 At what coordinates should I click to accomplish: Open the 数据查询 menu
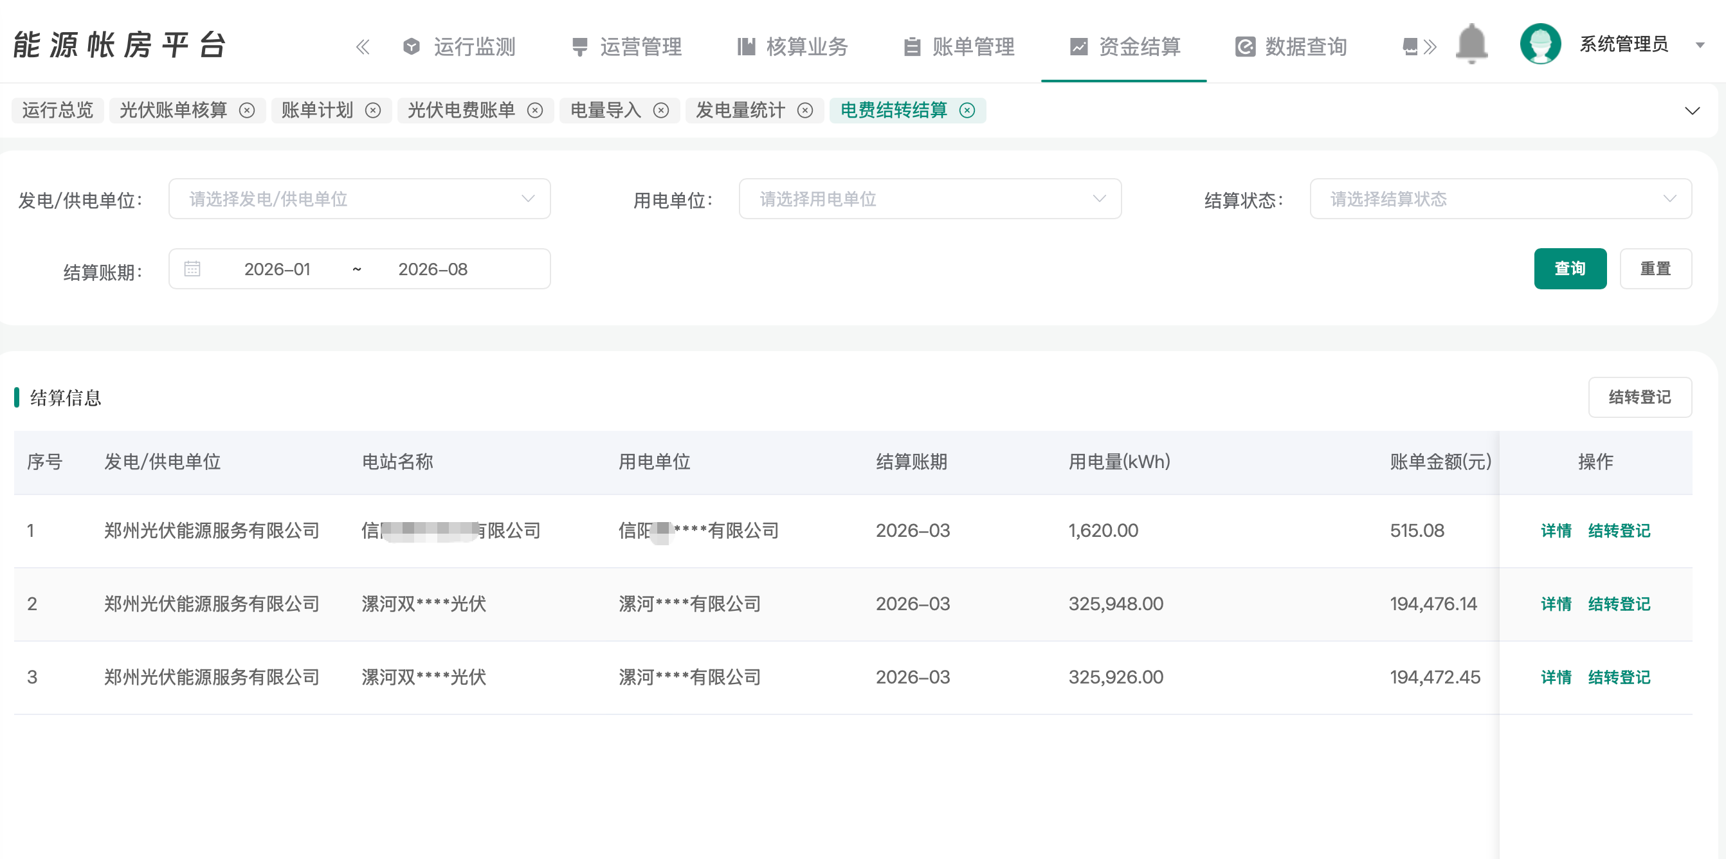point(1291,47)
